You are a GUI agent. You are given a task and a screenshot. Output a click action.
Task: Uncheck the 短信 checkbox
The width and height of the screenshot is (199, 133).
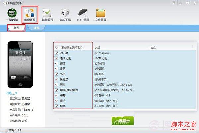[x=57, y=64]
